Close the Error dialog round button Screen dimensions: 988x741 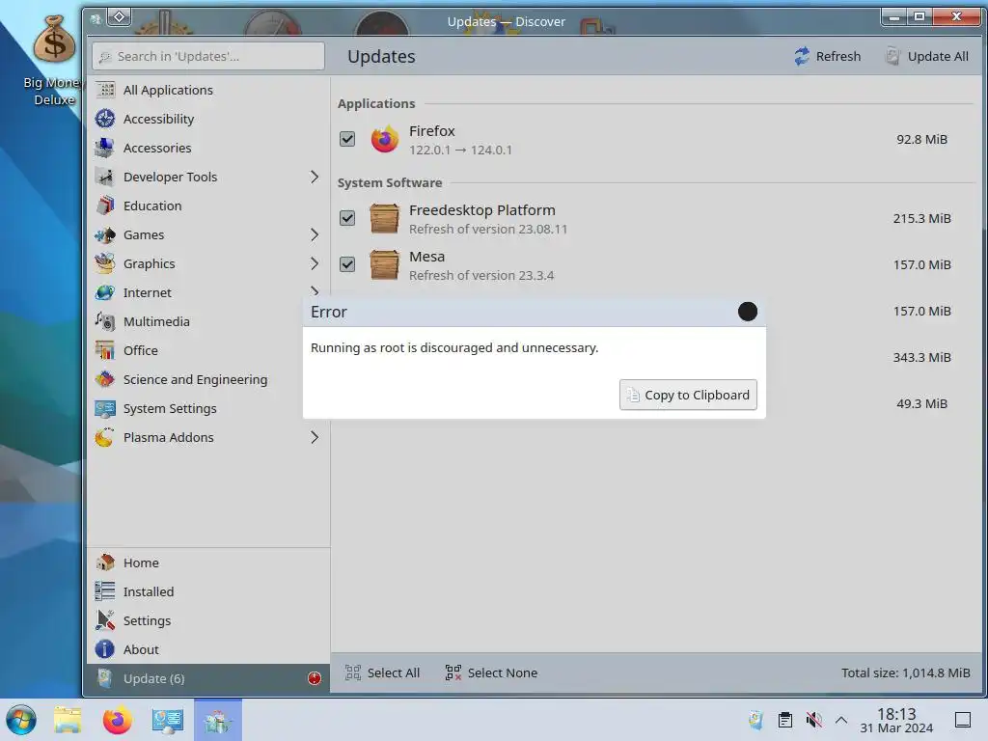coord(748,312)
